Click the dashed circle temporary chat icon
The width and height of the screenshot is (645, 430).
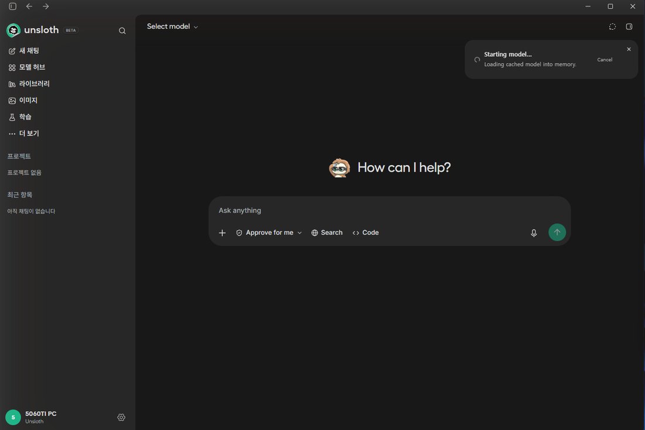pos(612,27)
